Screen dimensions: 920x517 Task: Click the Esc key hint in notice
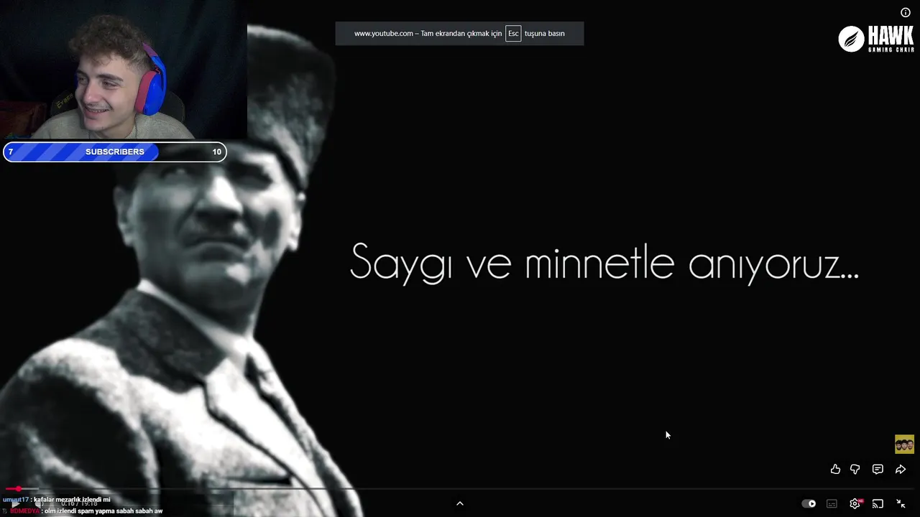point(513,34)
